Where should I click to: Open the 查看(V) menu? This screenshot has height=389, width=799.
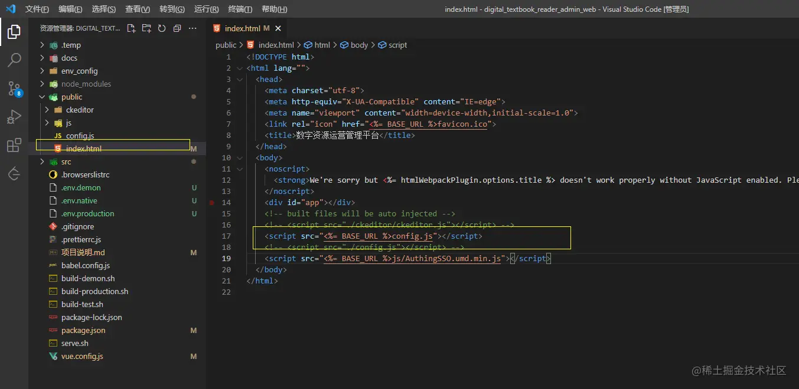[x=138, y=9]
